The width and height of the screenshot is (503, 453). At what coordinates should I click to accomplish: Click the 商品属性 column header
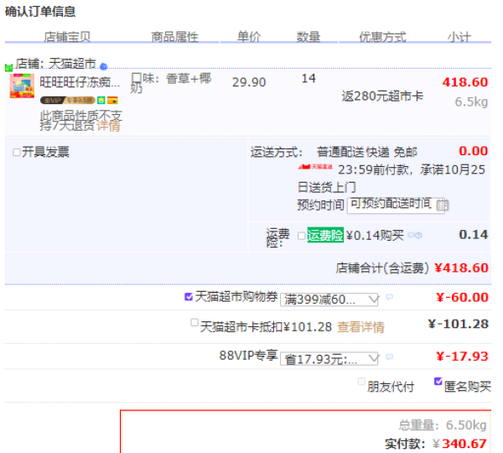click(175, 37)
